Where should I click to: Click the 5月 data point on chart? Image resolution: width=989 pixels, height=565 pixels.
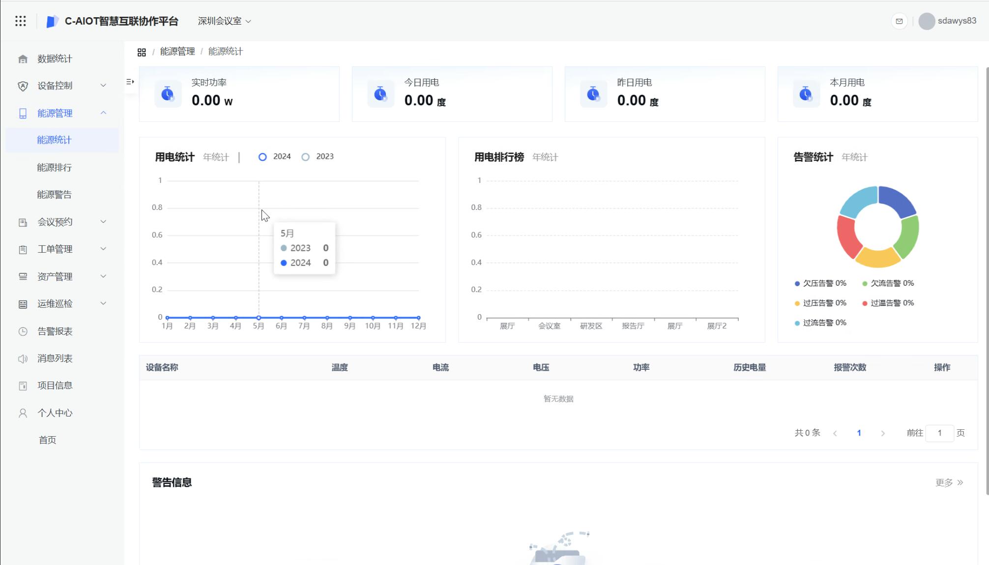259,318
